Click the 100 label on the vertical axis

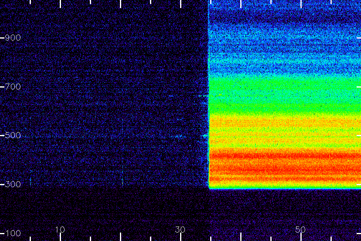tap(13, 233)
